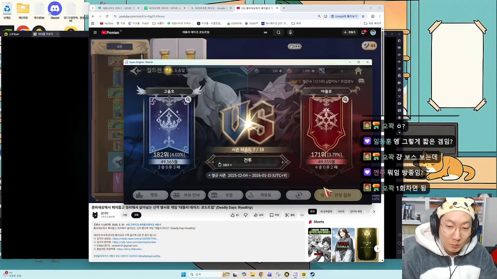Viewport: 497px width, 279px height.
Task: Switch to the 세븐나이츠 리버스 Naver tab
Action: tap(118, 8)
